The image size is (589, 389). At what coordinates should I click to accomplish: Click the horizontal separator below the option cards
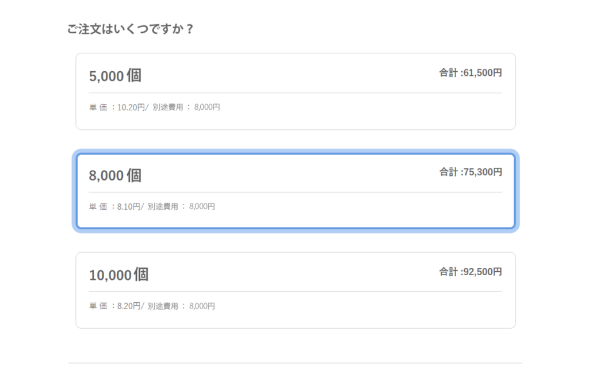(294, 363)
